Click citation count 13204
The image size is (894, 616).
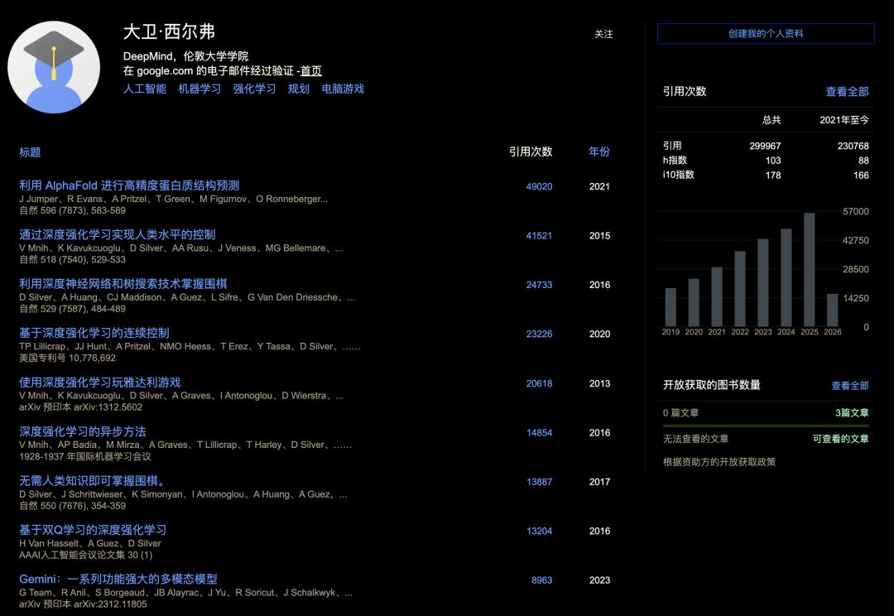click(539, 531)
